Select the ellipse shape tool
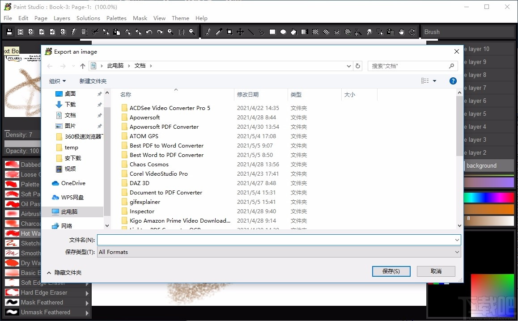518x321 pixels. [283, 32]
